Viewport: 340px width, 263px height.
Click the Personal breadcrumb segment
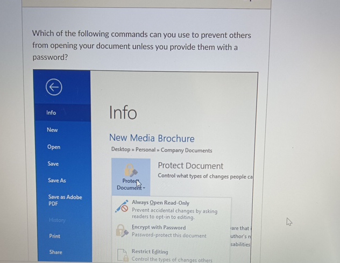click(145, 150)
